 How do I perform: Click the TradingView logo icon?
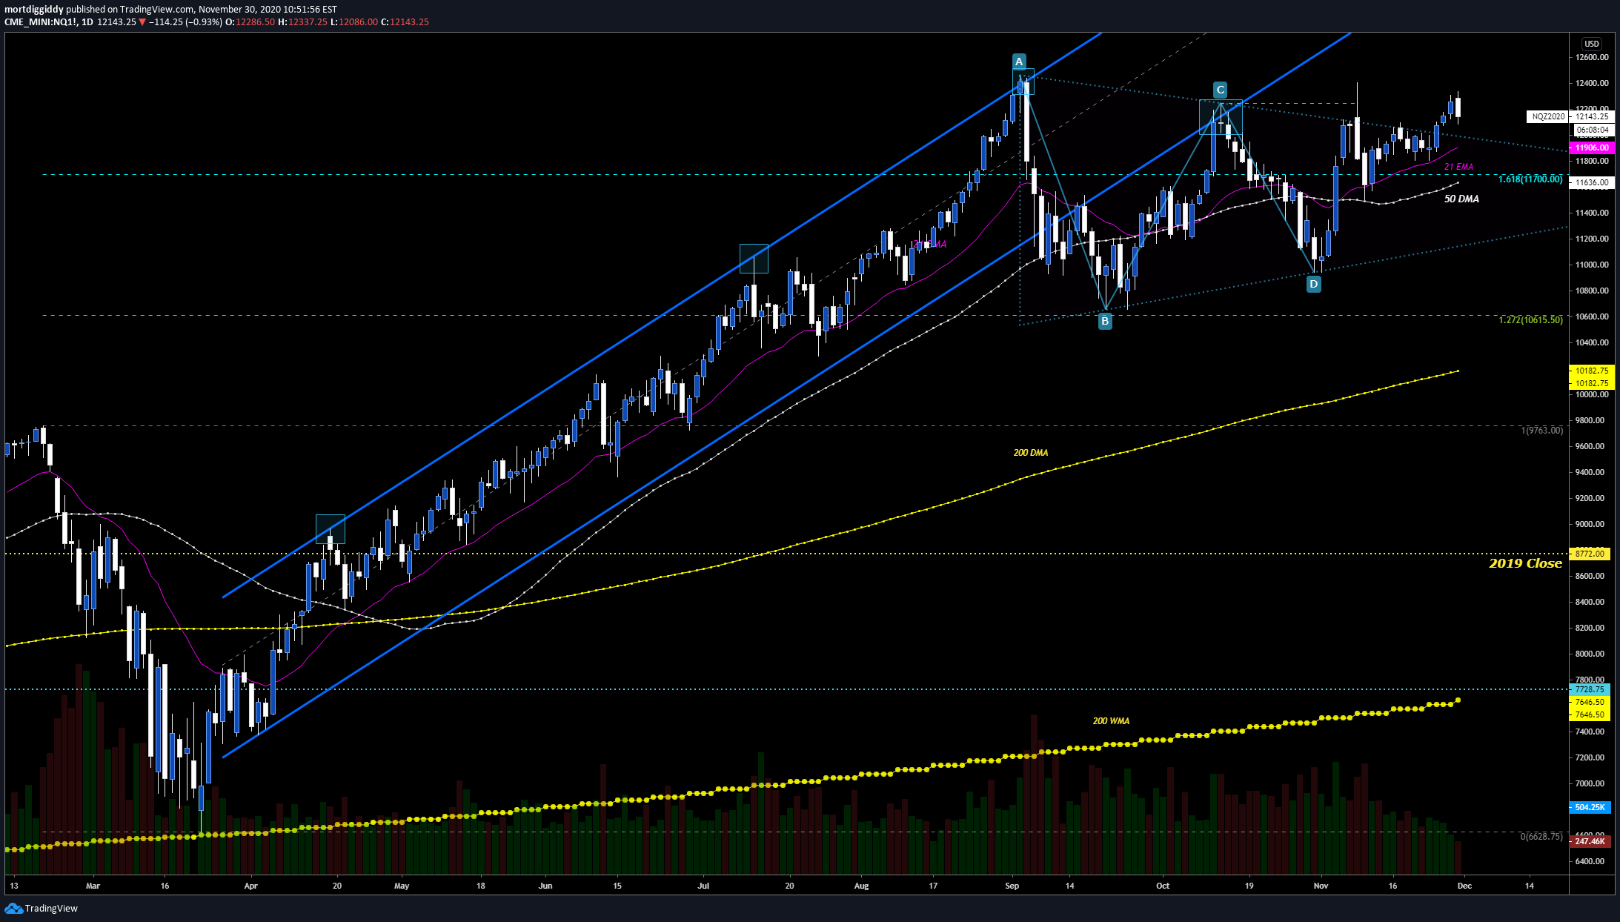point(13,909)
